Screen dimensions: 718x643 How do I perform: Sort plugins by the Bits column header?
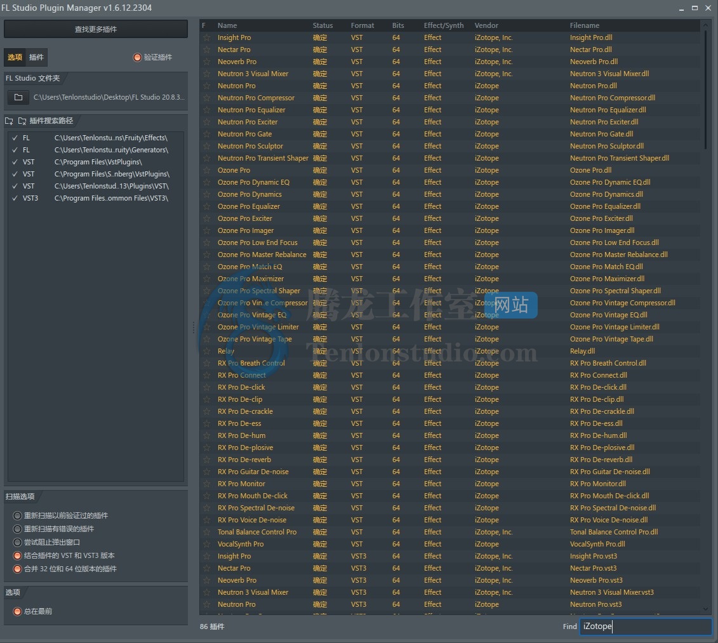coord(398,25)
